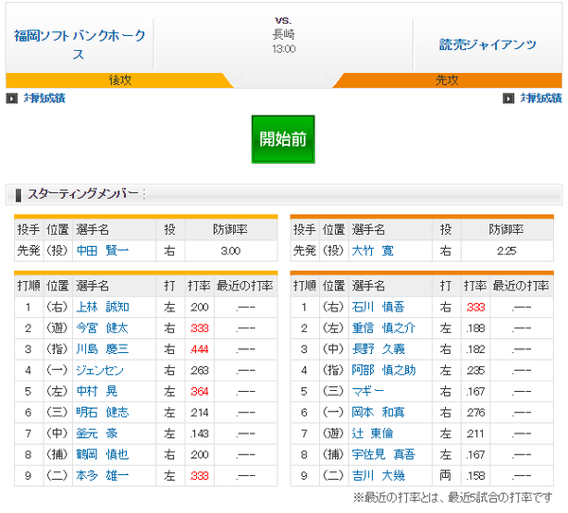This screenshot has width=568, height=513.
Task: Click 中村 晃's .364 batting average
Action: click(199, 391)
